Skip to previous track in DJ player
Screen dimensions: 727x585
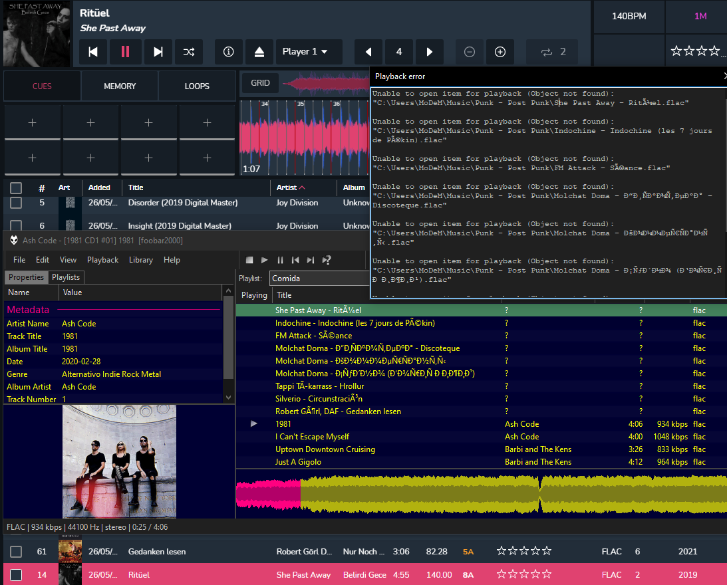[93, 52]
